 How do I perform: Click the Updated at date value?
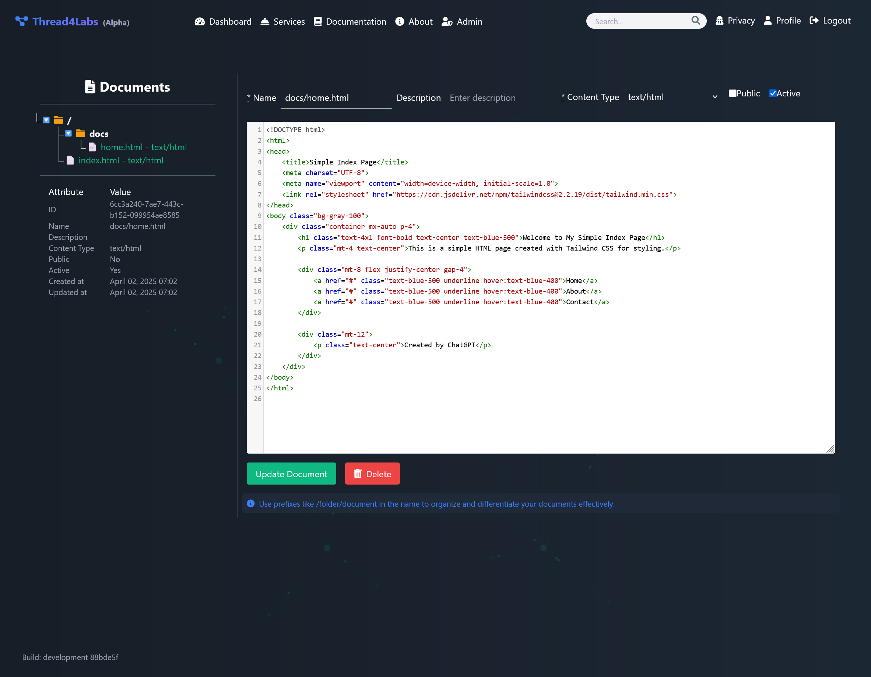[143, 293]
